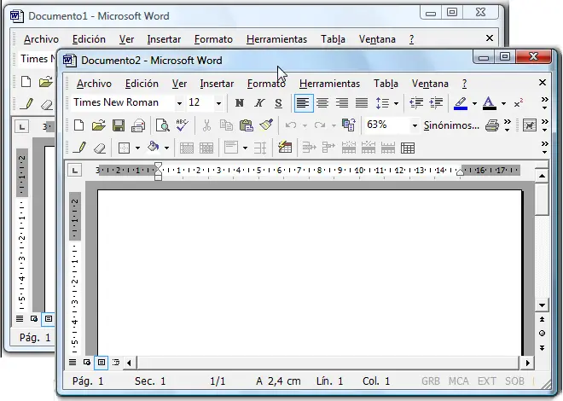
Task: Click the Print Preview icon
Action: pyautogui.click(x=163, y=125)
